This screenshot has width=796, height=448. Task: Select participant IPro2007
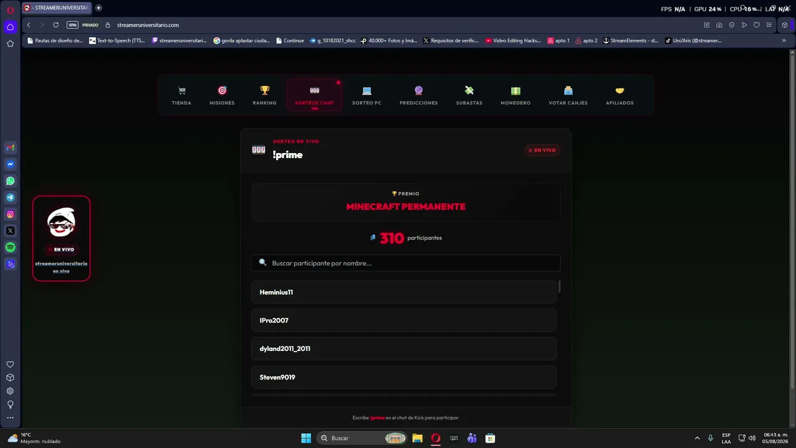pyautogui.click(x=404, y=320)
